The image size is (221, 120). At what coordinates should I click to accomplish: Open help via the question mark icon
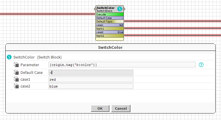coord(201,65)
